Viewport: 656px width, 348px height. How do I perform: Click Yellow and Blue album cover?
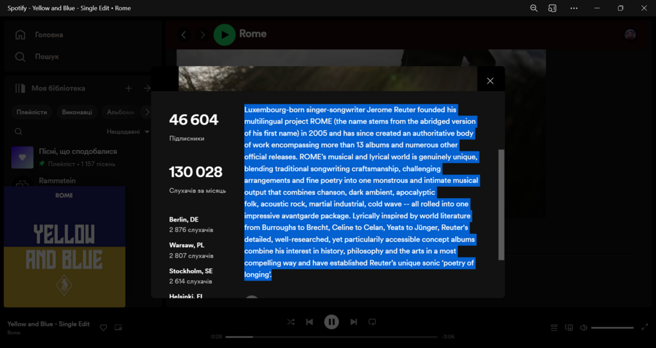coord(64,246)
